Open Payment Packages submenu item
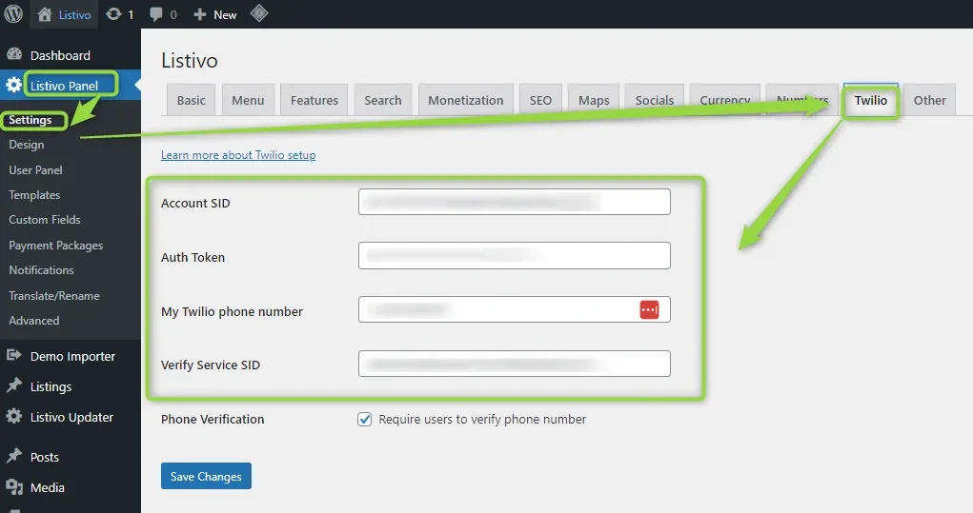The width and height of the screenshot is (973, 513). [56, 246]
